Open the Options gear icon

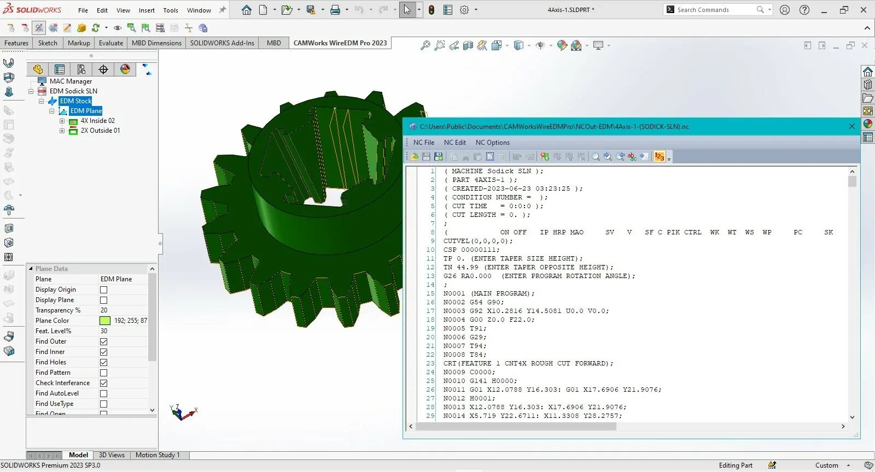(464, 10)
